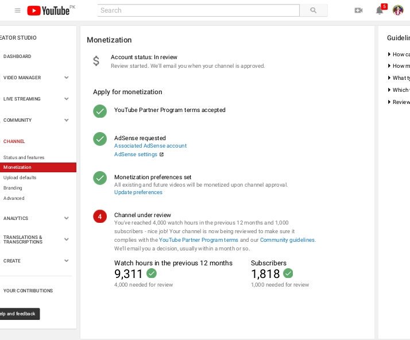Click the Creator Studio heading
Image resolution: width=410 pixels, height=340 pixels.
pos(18,38)
